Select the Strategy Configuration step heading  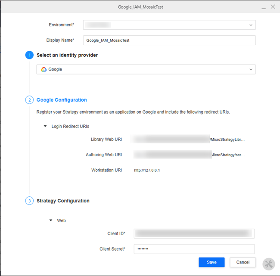[63, 201]
